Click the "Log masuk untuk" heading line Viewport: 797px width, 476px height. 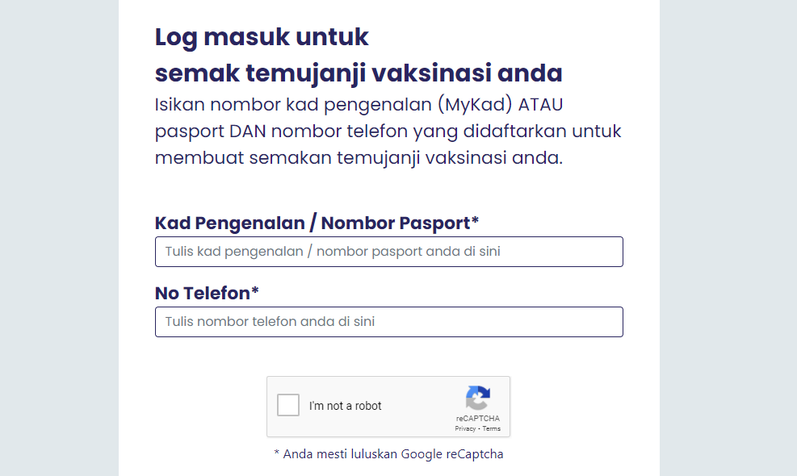[262, 37]
